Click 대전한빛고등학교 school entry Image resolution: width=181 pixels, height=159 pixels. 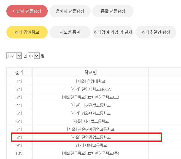tap(90, 105)
